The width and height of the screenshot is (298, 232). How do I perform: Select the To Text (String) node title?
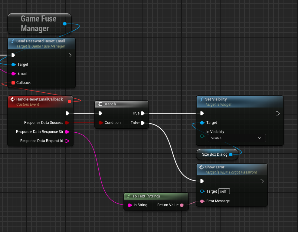point(146,196)
